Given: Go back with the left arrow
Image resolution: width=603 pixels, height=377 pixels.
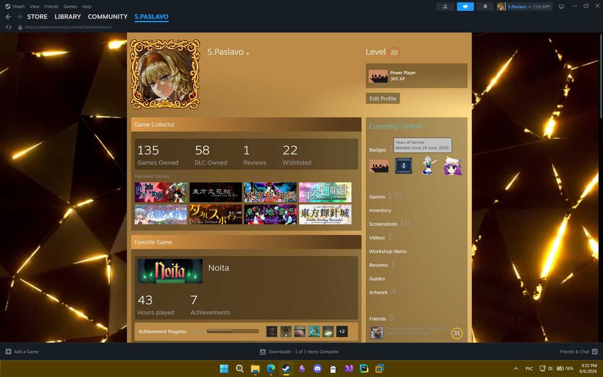Looking at the screenshot, I should (x=8, y=16).
